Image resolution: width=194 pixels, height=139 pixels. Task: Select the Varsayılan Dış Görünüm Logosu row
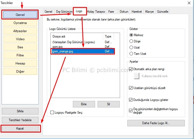[83, 42]
